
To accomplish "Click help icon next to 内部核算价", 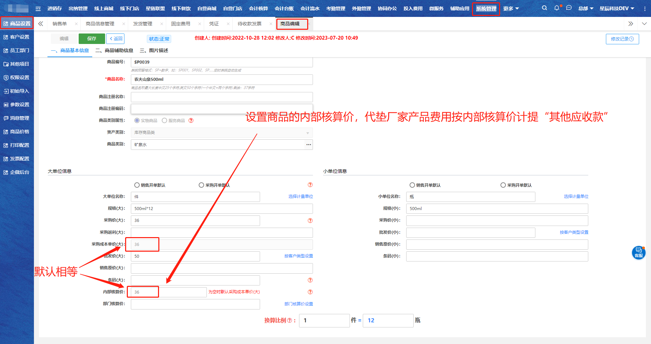I will (x=310, y=292).
